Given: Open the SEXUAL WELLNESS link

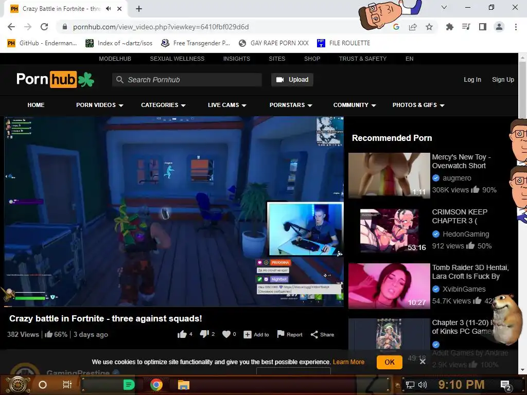Looking at the screenshot, I should point(177,59).
